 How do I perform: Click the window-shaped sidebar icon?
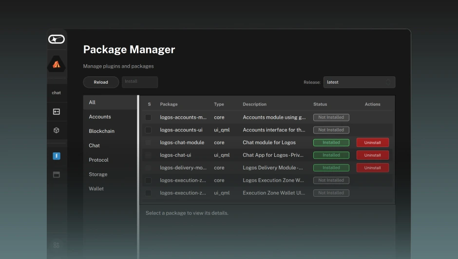point(57,175)
